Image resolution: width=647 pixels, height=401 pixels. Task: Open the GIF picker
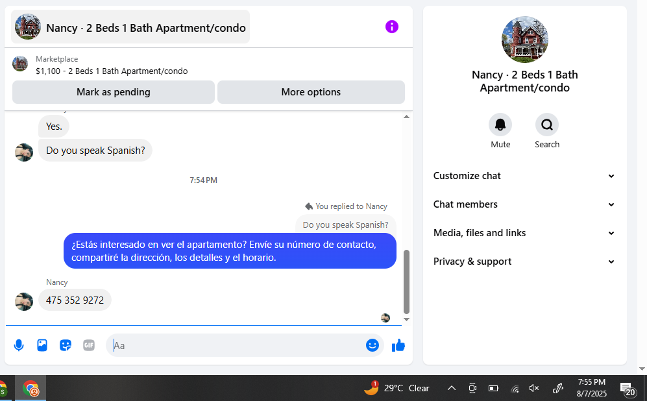click(x=89, y=345)
